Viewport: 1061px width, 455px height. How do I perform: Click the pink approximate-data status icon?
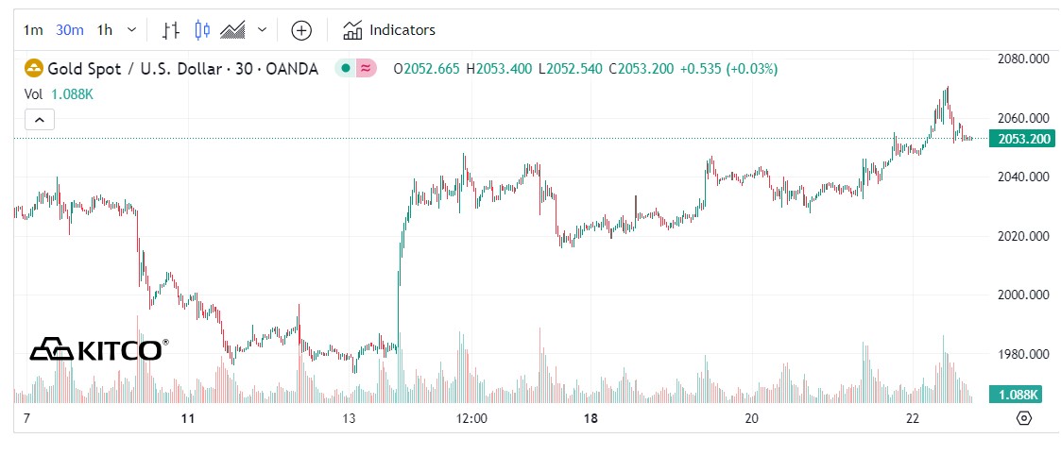click(x=366, y=69)
